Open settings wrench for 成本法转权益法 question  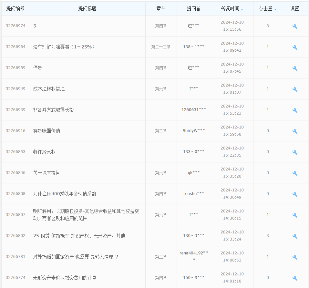click(294, 89)
